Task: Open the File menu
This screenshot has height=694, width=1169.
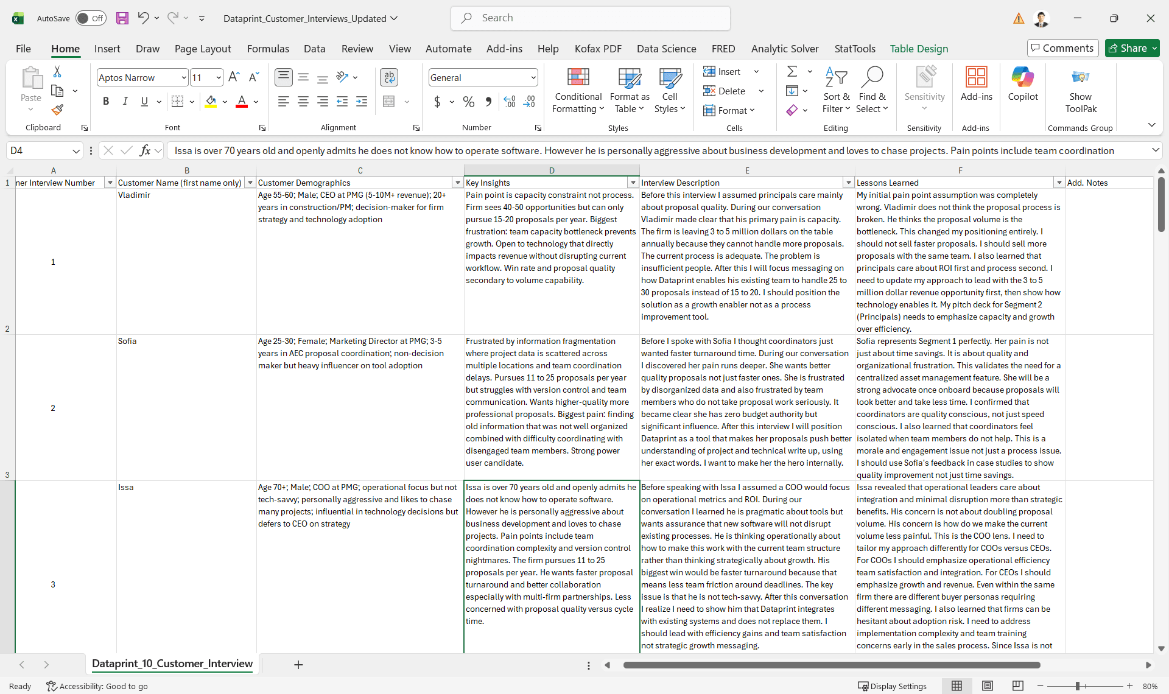Action: [x=23, y=49]
